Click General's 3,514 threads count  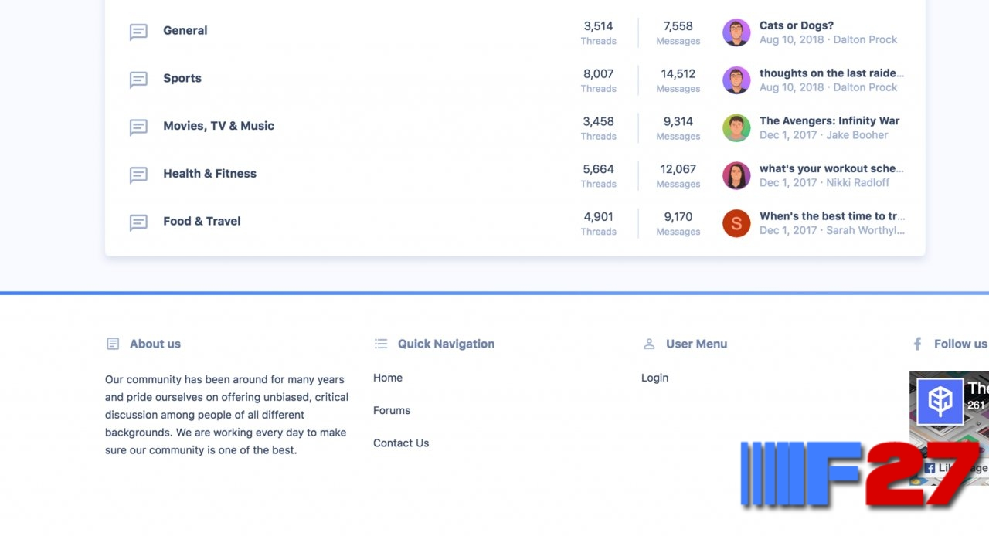[598, 26]
